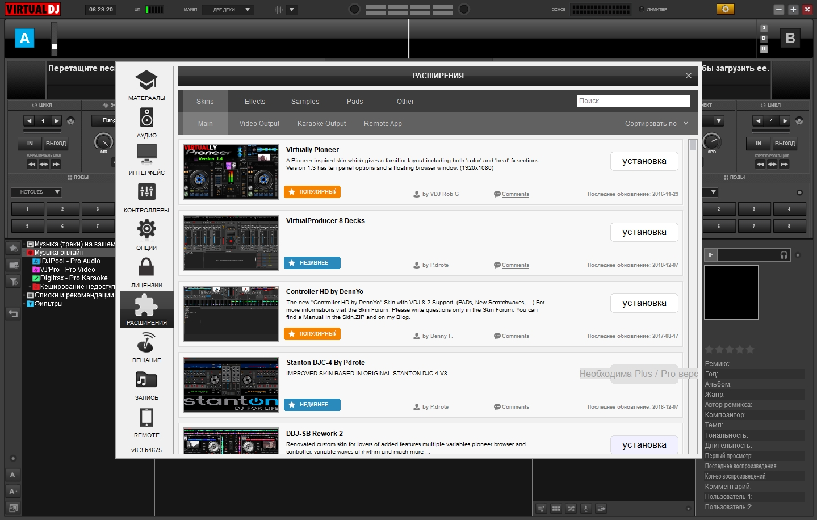Click the orange settings gear icon
The image size is (817, 520).
[x=725, y=9]
